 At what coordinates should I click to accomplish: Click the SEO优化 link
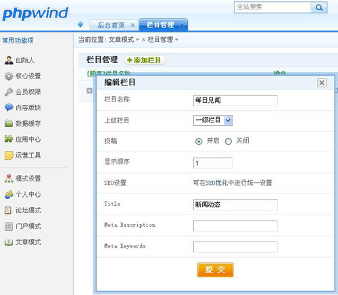[x=216, y=183]
